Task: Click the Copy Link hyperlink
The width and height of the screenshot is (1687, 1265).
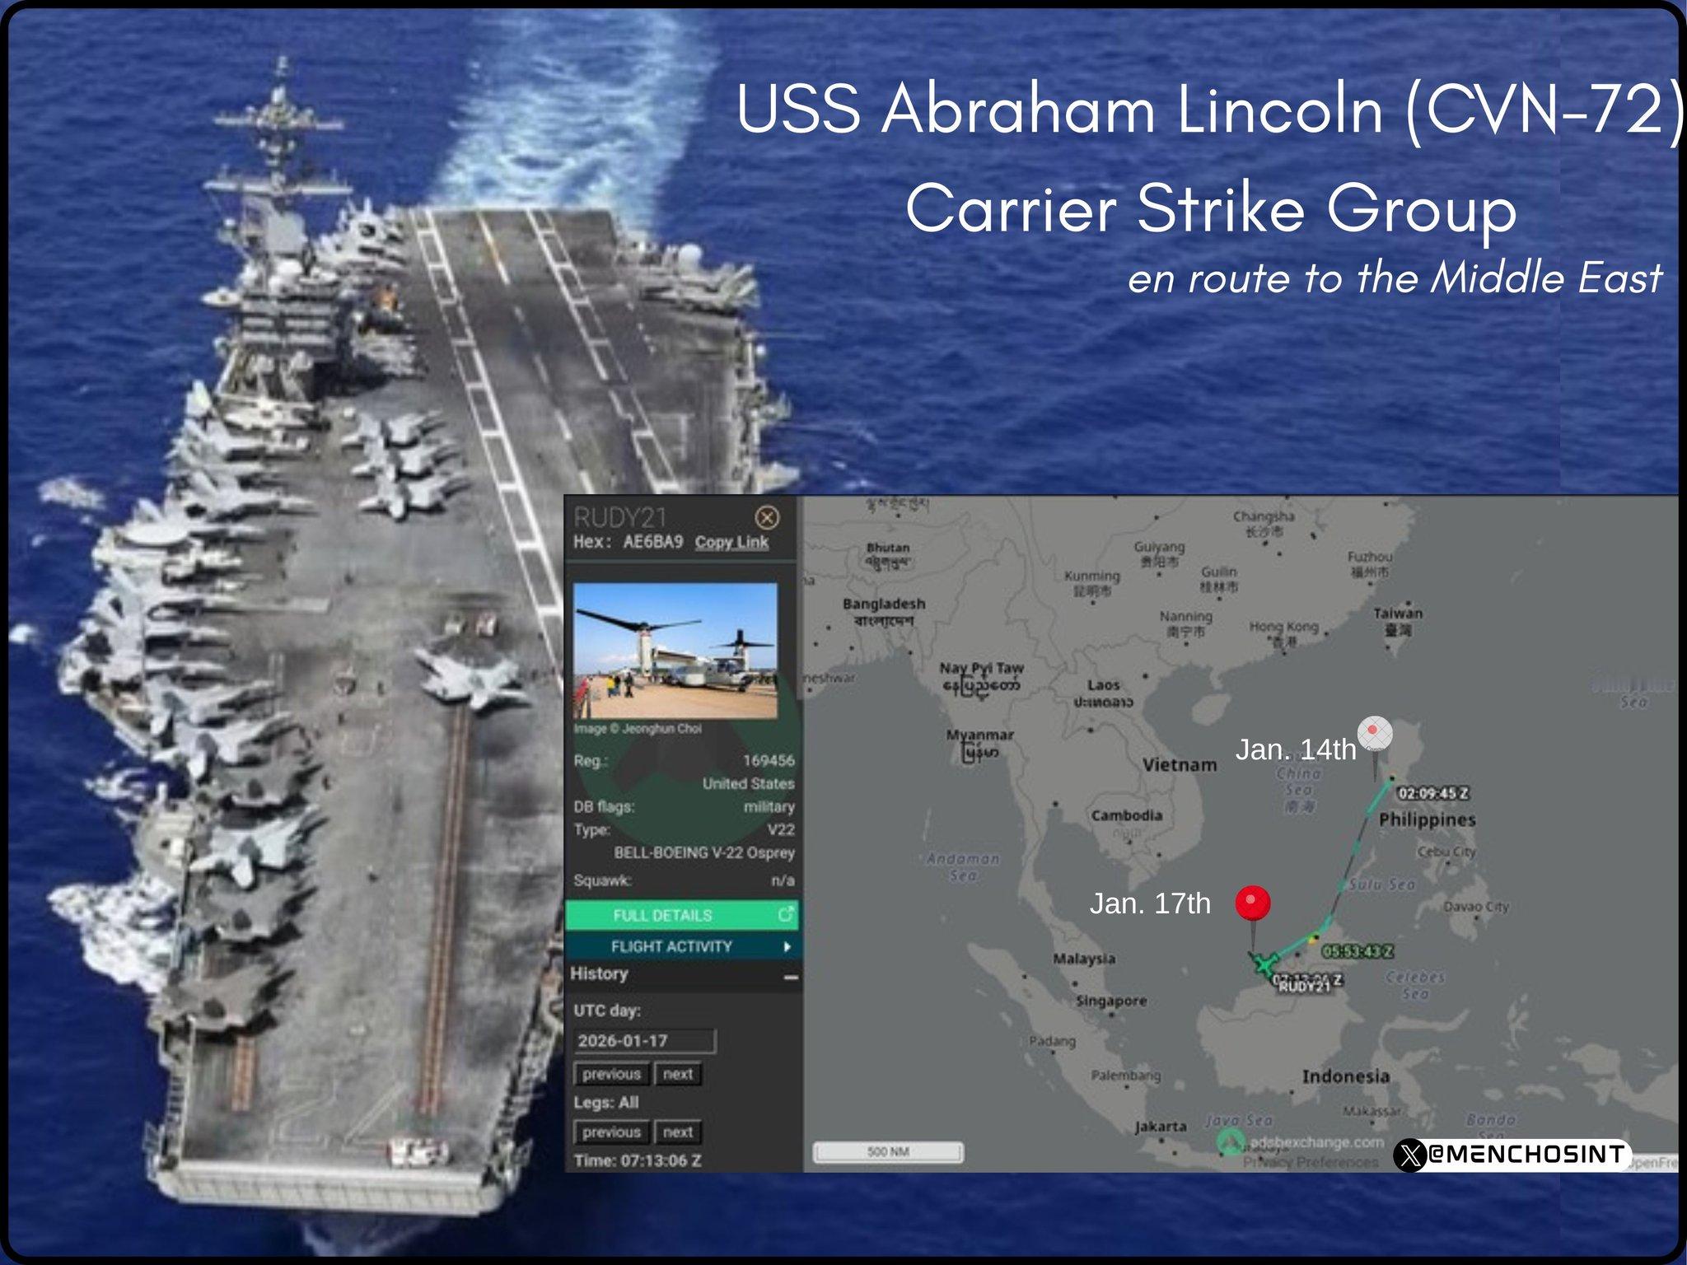Action: 731,542
